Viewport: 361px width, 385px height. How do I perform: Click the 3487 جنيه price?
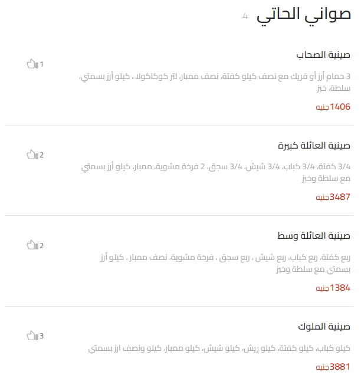point(333,197)
